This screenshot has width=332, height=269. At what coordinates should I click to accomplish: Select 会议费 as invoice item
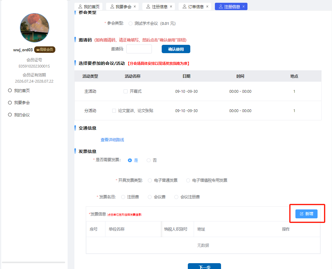click(x=150, y=197)
